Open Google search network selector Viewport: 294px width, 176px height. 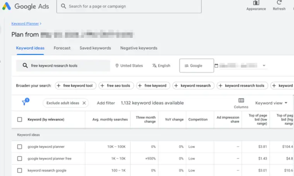[197, 66]
